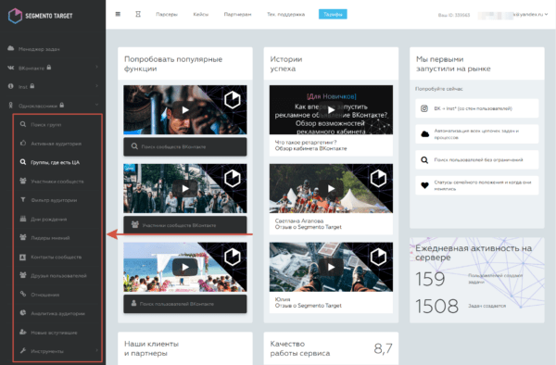Click the 1508 Задач создается counter
The height and width of the screenshot is (365, 556).
pos(436,307)
